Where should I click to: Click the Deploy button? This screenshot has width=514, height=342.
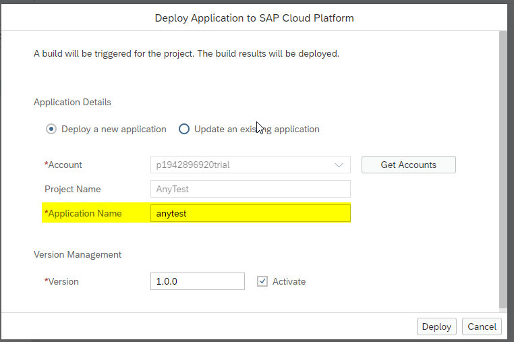436,326
